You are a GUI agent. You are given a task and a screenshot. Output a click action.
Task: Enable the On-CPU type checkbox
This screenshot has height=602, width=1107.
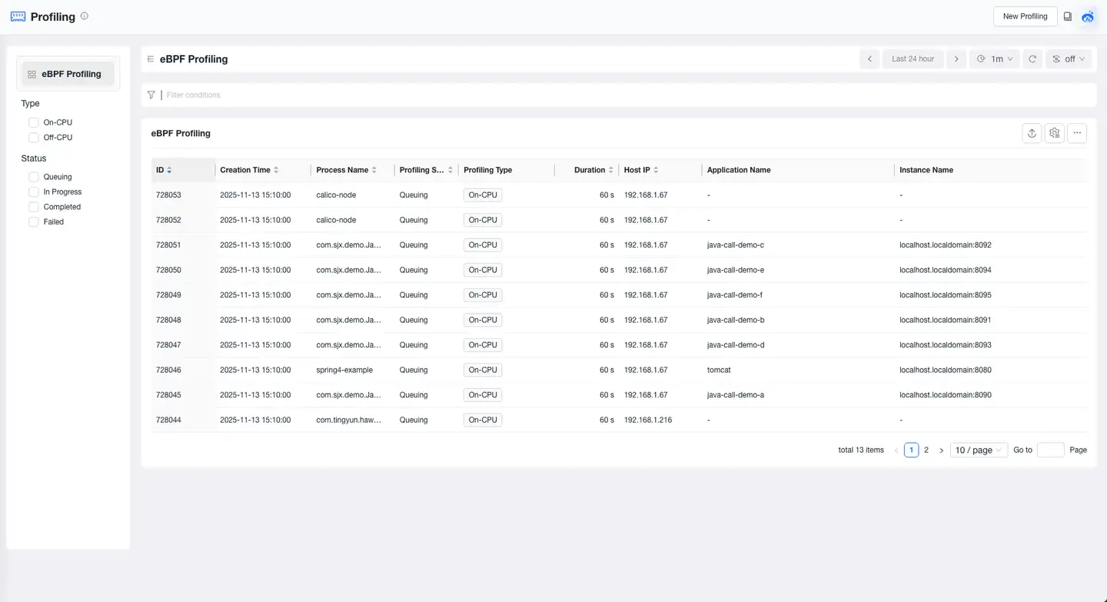pyautogui.click(x=34, y=122)
